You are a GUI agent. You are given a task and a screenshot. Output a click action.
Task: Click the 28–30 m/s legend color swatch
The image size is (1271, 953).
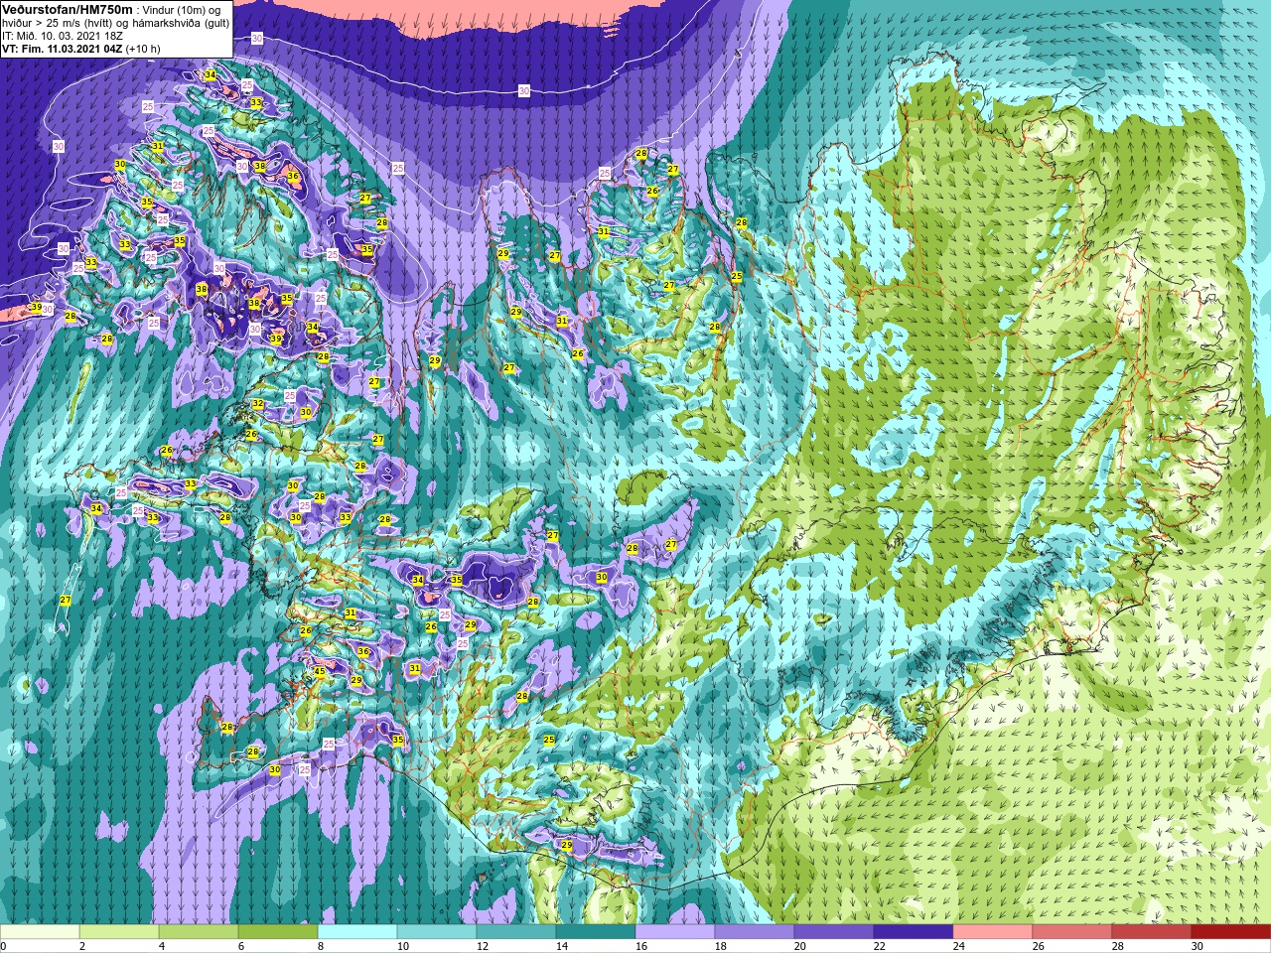1152,933
